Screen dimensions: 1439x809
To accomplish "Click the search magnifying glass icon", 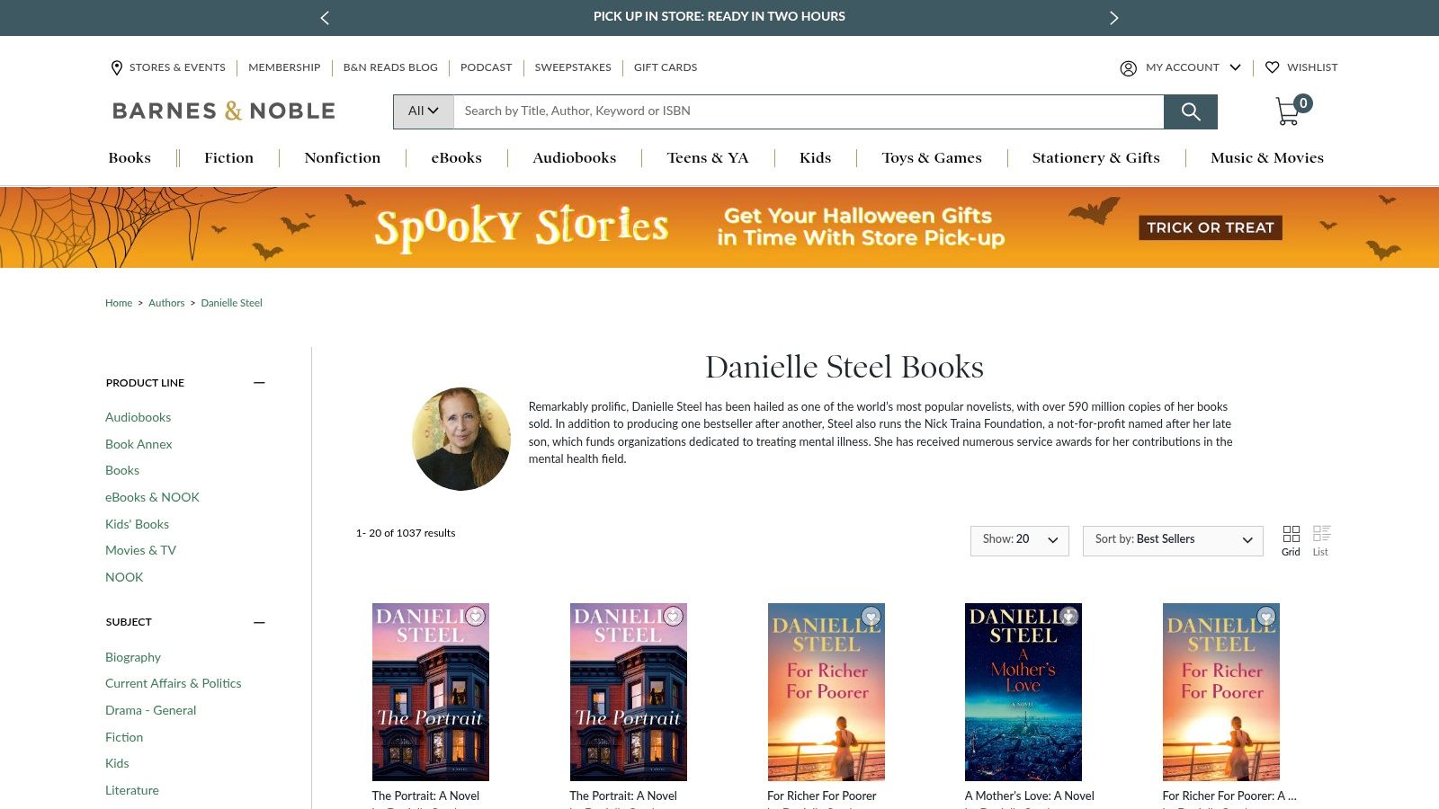I will 1191,111.
